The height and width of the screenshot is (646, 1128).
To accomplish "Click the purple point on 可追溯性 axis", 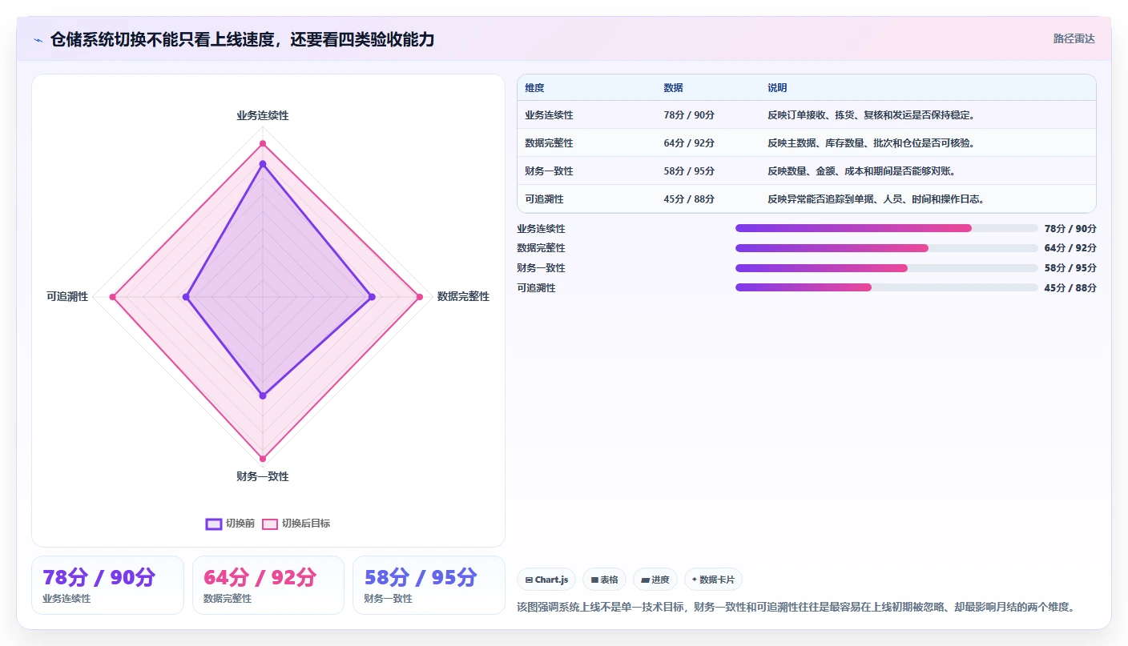I will (x=186, y=297).
